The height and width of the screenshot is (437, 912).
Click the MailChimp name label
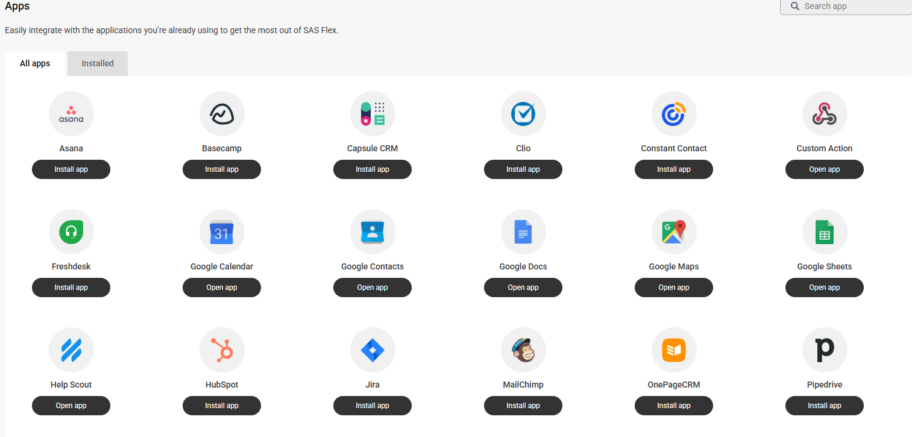click(523, 385)
